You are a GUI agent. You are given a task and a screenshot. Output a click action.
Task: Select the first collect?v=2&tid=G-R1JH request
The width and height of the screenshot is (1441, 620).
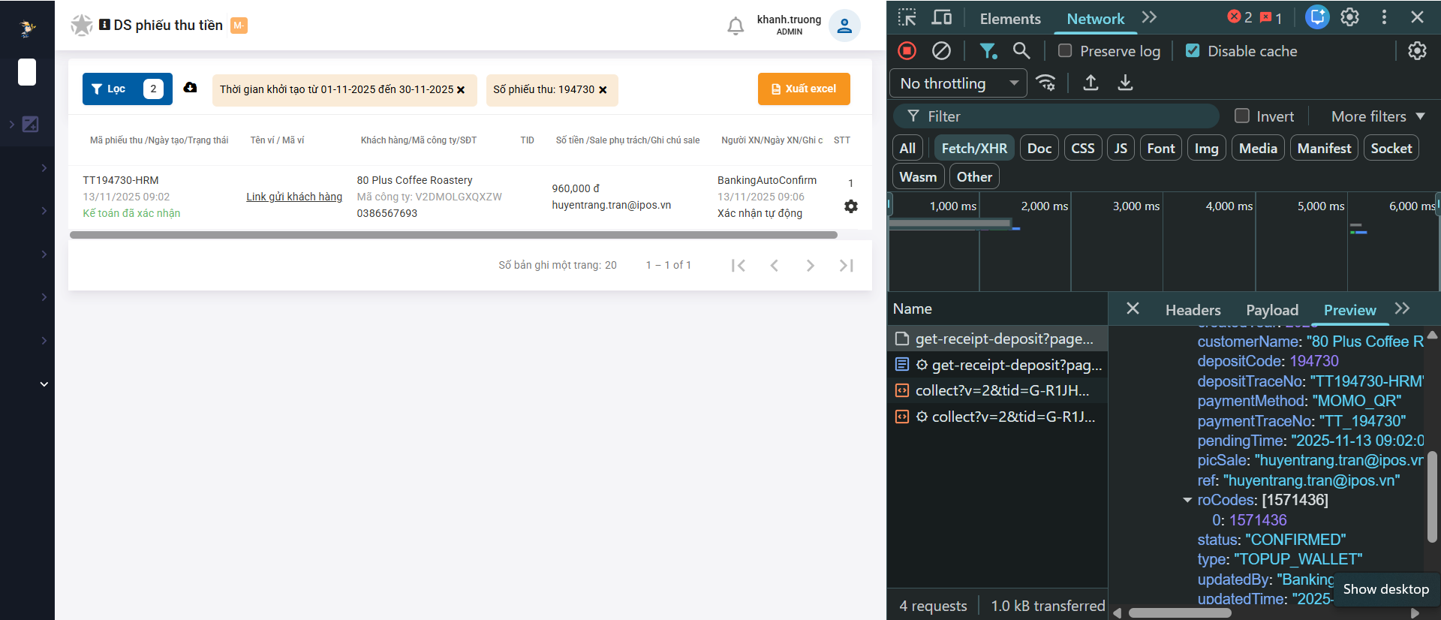click(997, 390)
